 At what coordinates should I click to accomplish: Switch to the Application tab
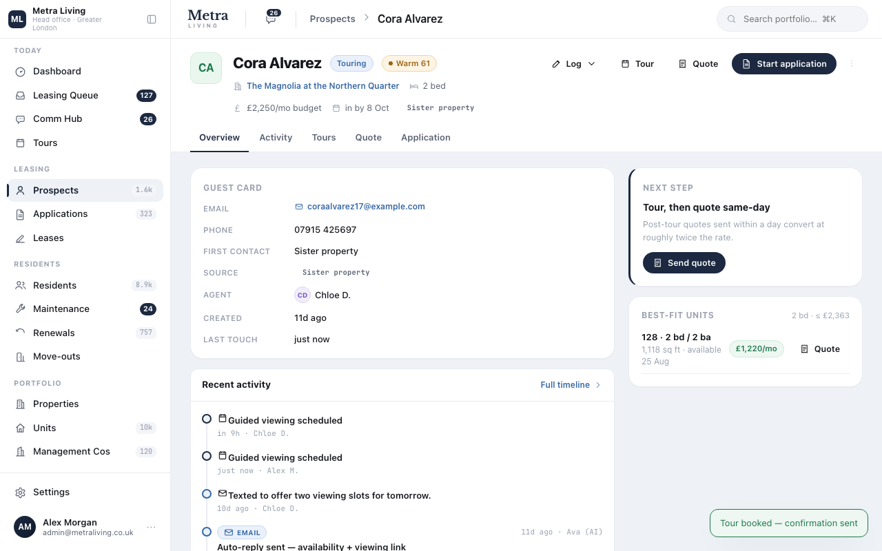click(x=426, y=138)
